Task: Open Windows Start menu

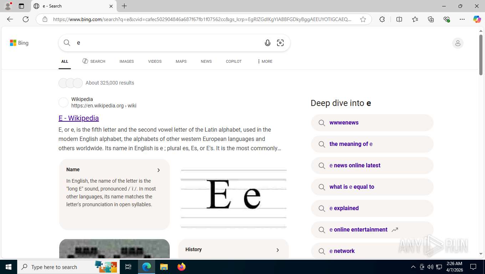Action: 9,267
